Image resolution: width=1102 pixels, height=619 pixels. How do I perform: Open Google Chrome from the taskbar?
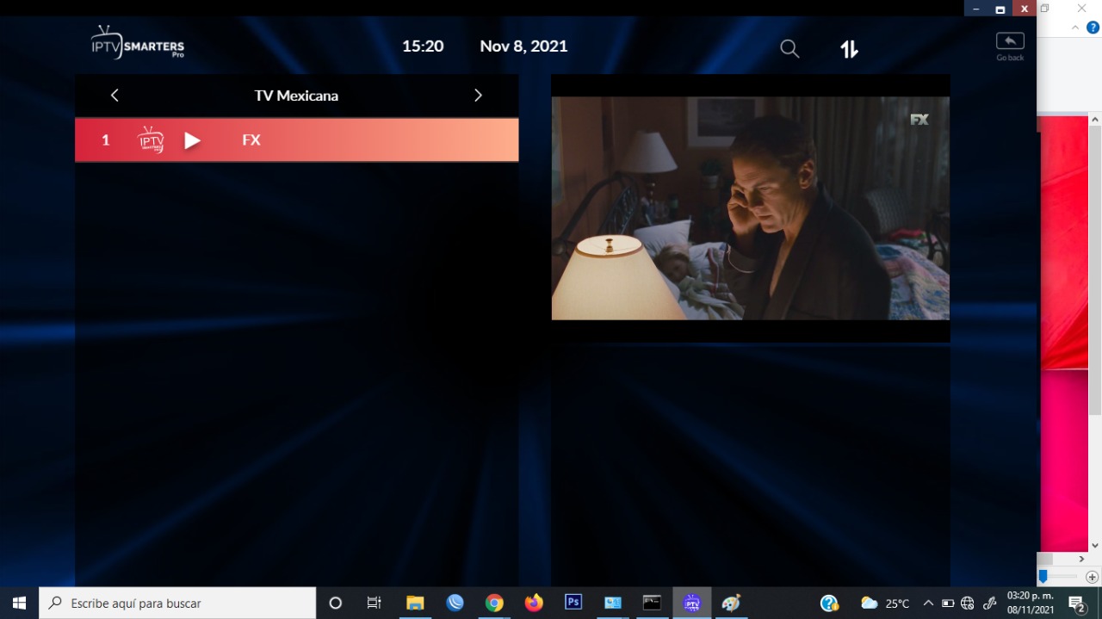(x=494, y=603)
